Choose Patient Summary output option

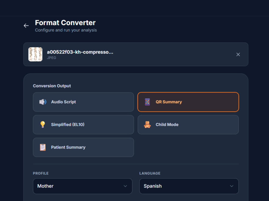83,147
